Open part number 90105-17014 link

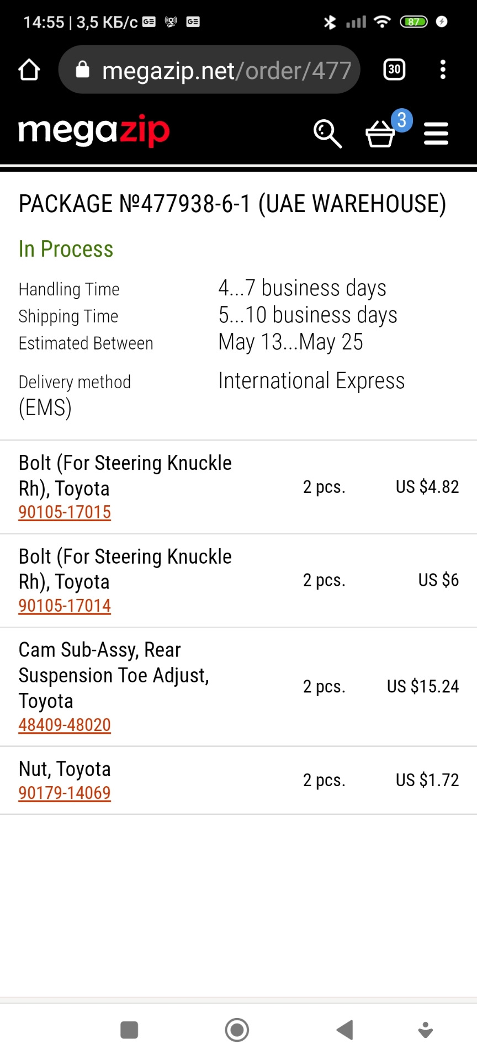click(65, 606)
